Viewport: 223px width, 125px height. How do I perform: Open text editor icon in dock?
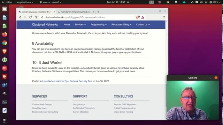coord(5,110)
